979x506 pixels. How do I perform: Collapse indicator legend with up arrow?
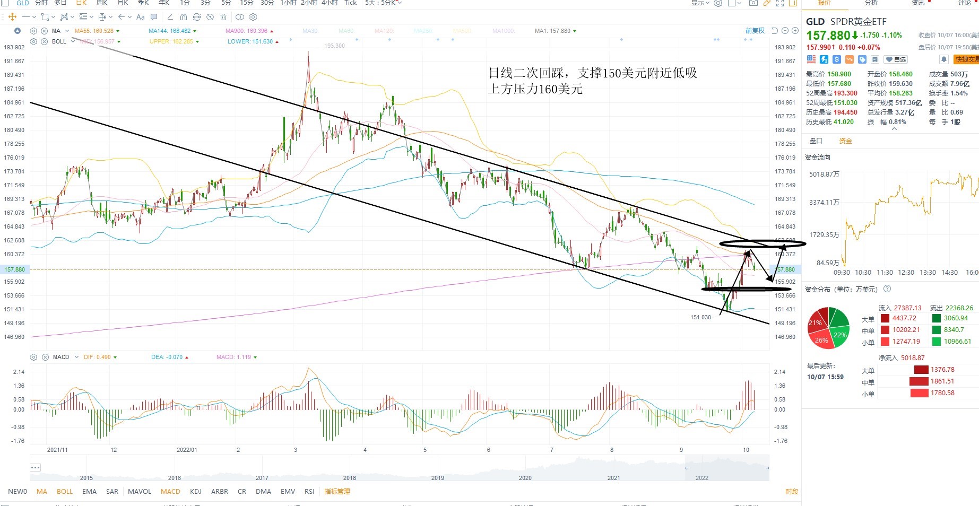[x=18, y=31]
